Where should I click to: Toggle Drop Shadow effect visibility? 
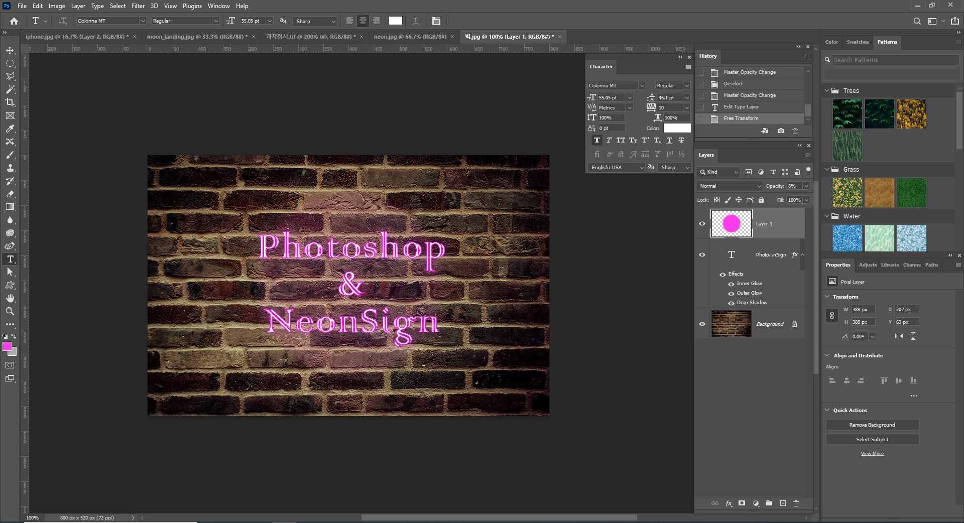[731, 303]
